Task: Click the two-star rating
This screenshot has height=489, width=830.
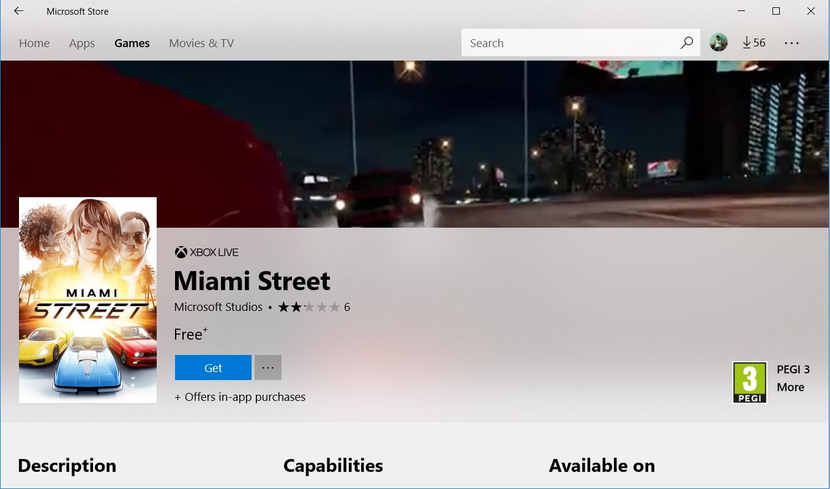Action: (309, 307)
